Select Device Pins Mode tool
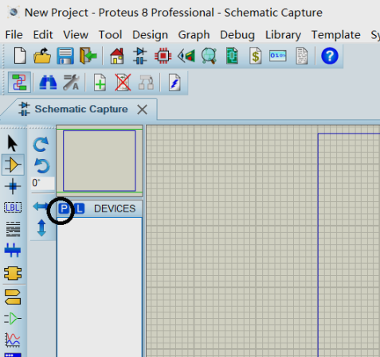Viewport: 380px width, 357px height. pyautogui.click(x=13, y=318)
